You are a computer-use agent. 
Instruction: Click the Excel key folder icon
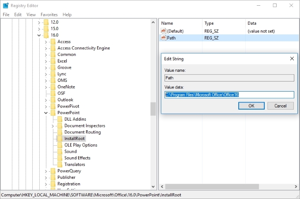53,61
